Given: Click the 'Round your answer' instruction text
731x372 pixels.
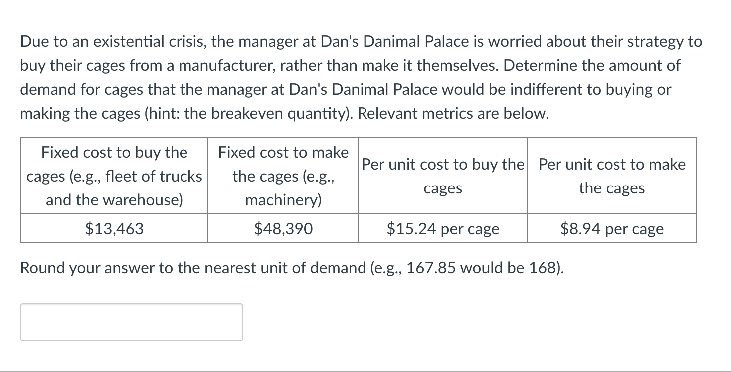Looking at the screenshot, I should tap(293, 268).
